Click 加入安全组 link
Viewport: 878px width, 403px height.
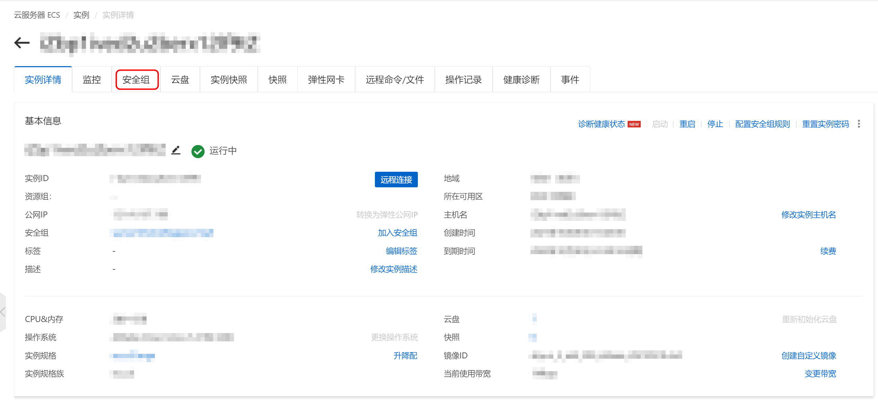tap(397, 233)
